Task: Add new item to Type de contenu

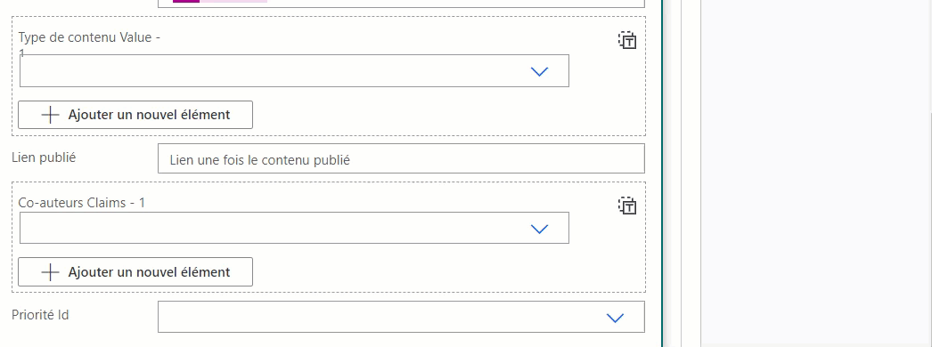Action: tap(135, 115)
